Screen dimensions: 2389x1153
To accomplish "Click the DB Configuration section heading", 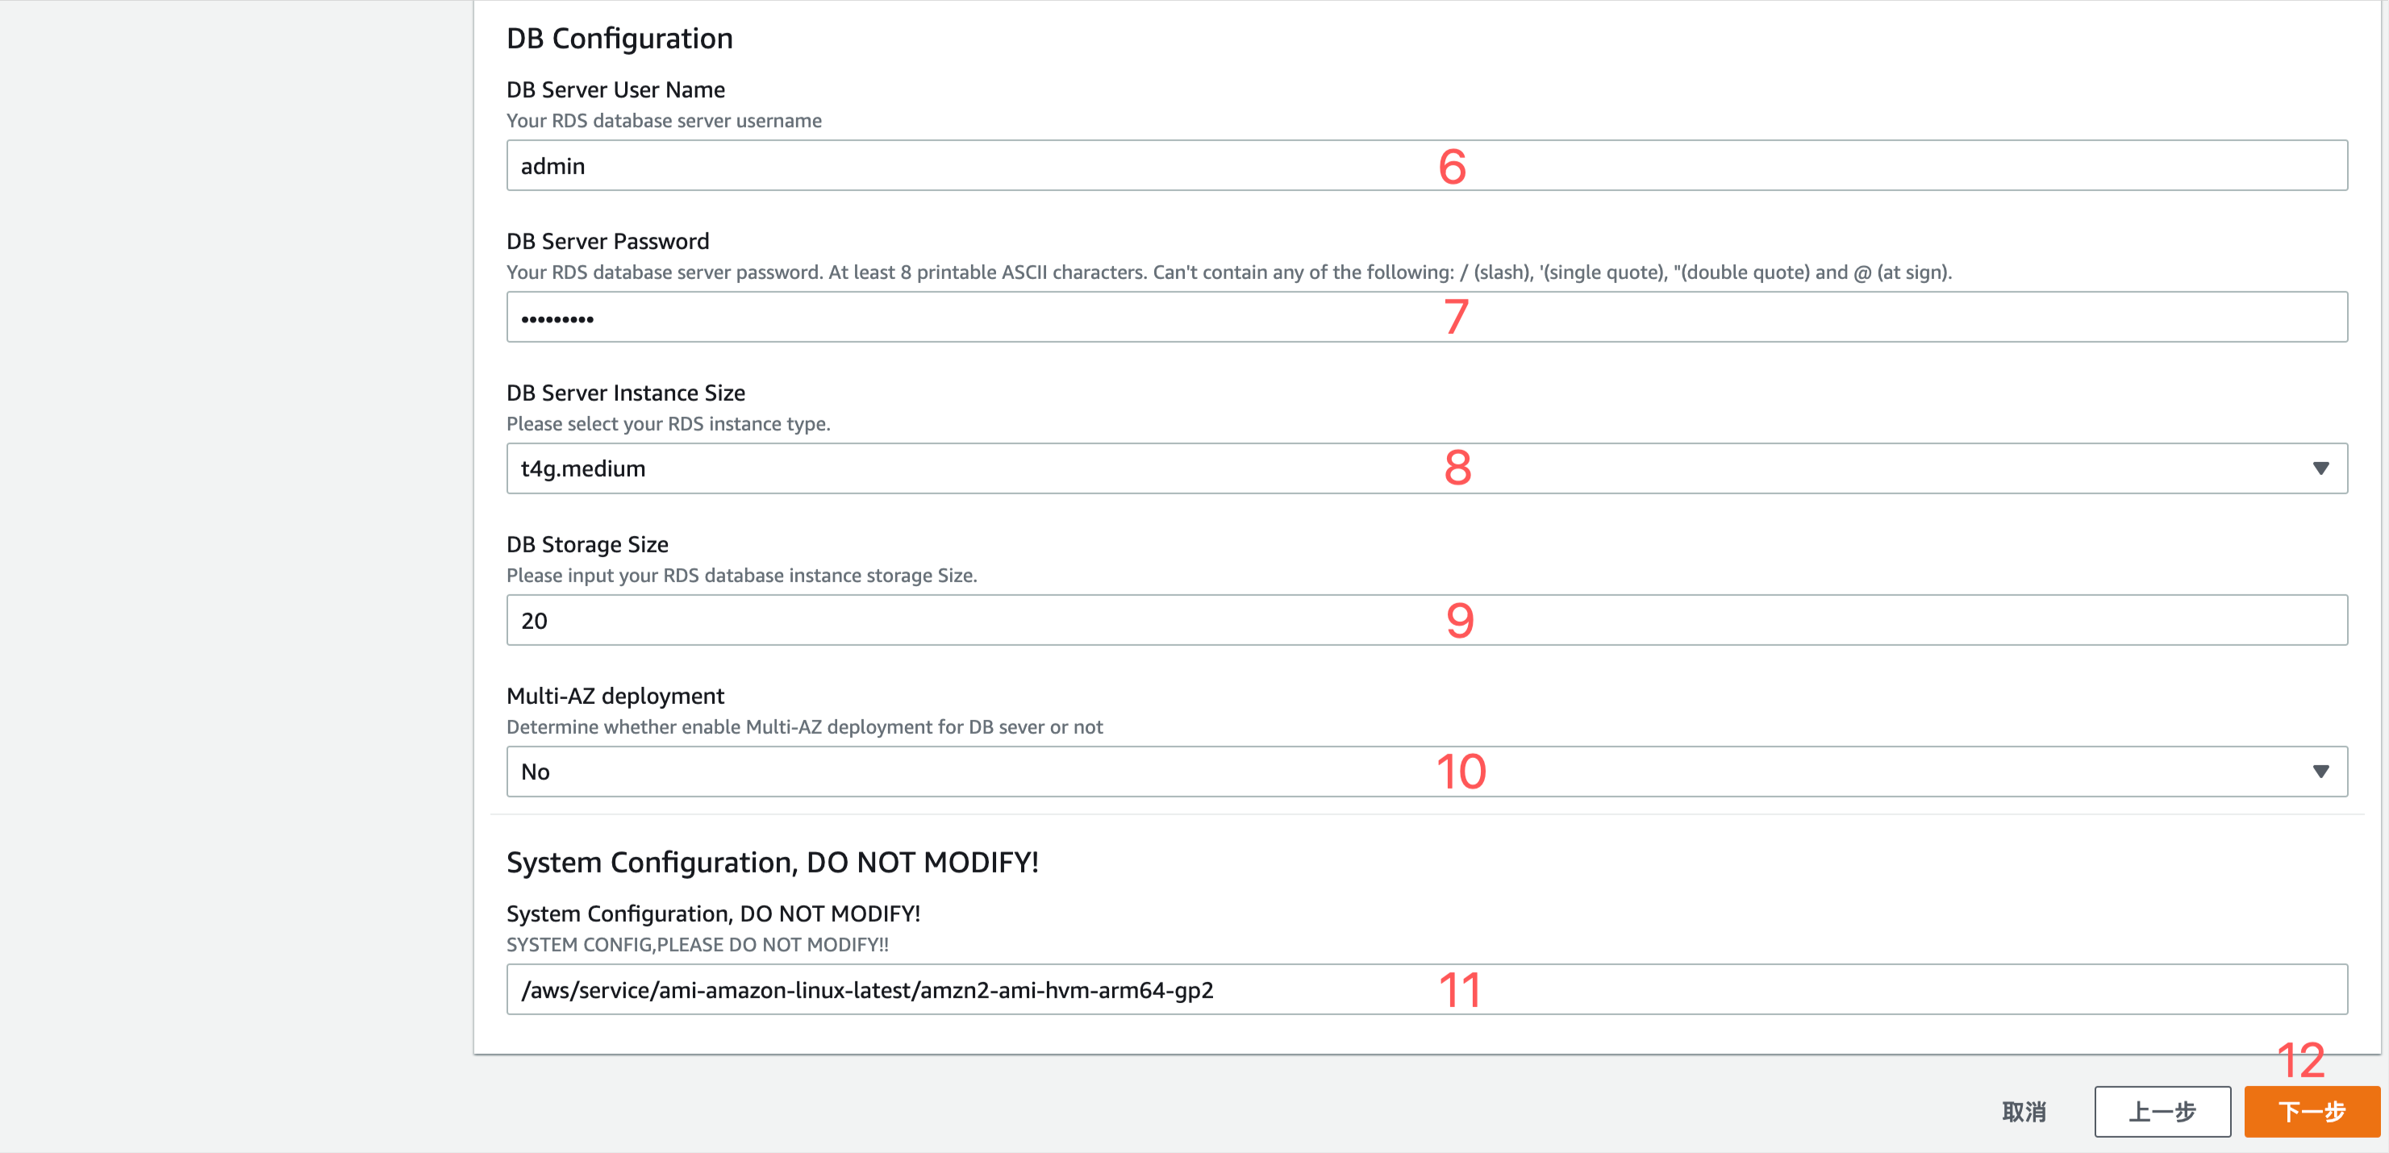I will pyautogui.click(x=619, y=38).
